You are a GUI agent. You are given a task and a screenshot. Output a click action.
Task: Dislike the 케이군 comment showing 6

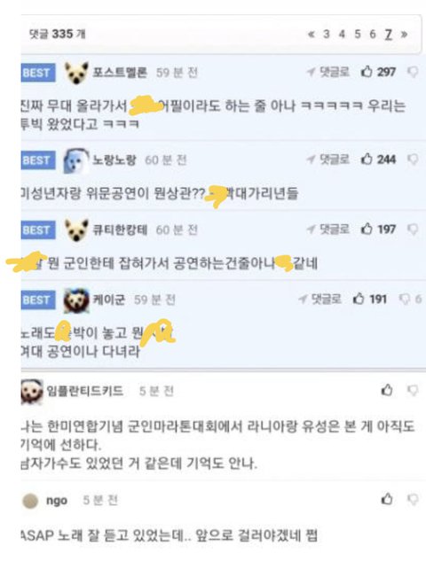point(410,299)
